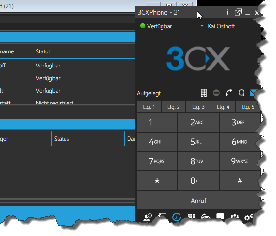Dial 0+ on keypad

tap(198, 181)
